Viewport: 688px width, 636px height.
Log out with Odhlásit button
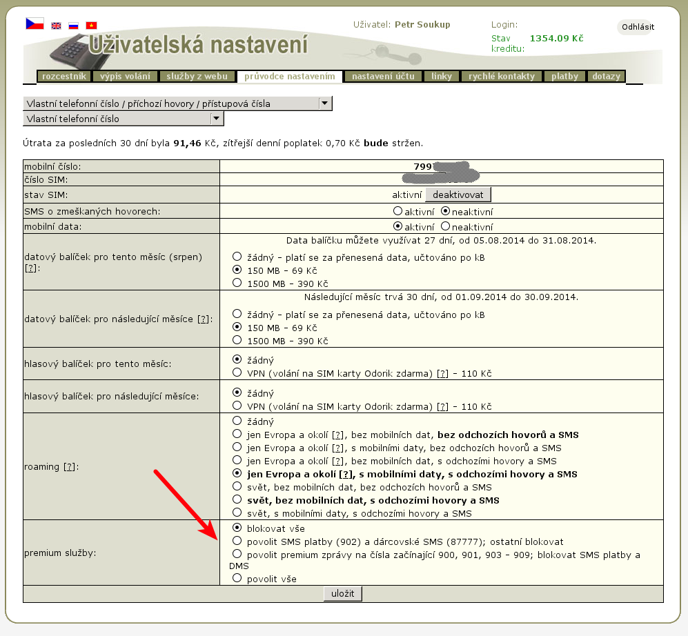pyautogui.click(x=638, y=27)
